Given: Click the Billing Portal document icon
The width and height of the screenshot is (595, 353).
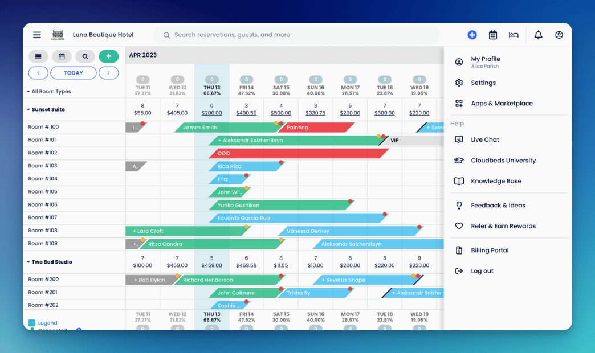Looking at the screenshot, I should [x=459, y=251].
